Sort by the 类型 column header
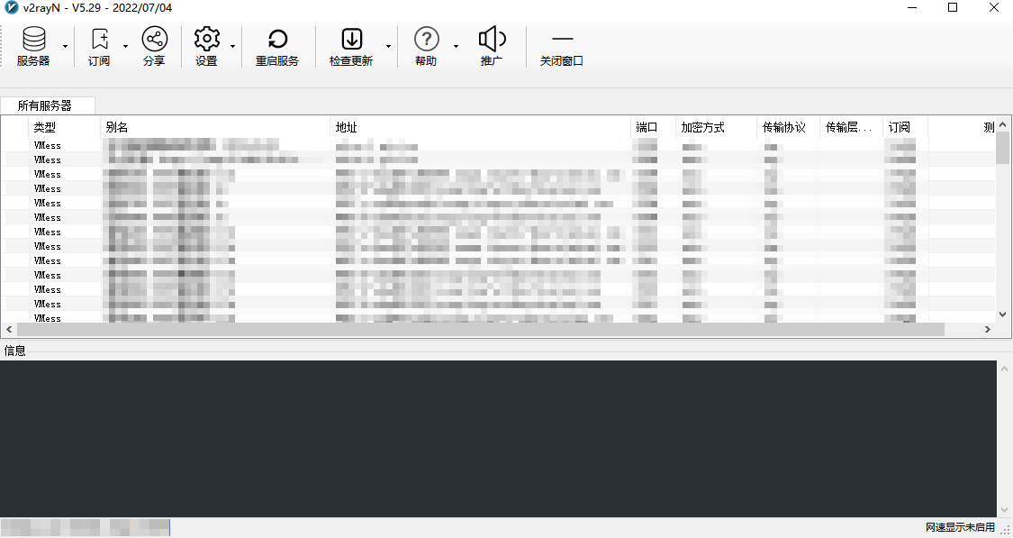Image resolution: width=1013 pixels, height=538 pixels. pos(65,127)
